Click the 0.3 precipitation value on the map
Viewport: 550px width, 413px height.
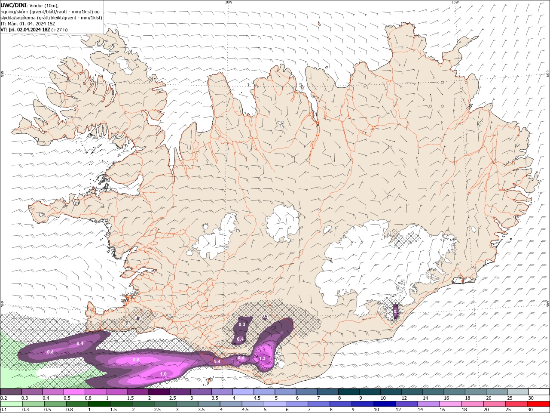pyautogui.click(x=242, y=324)
